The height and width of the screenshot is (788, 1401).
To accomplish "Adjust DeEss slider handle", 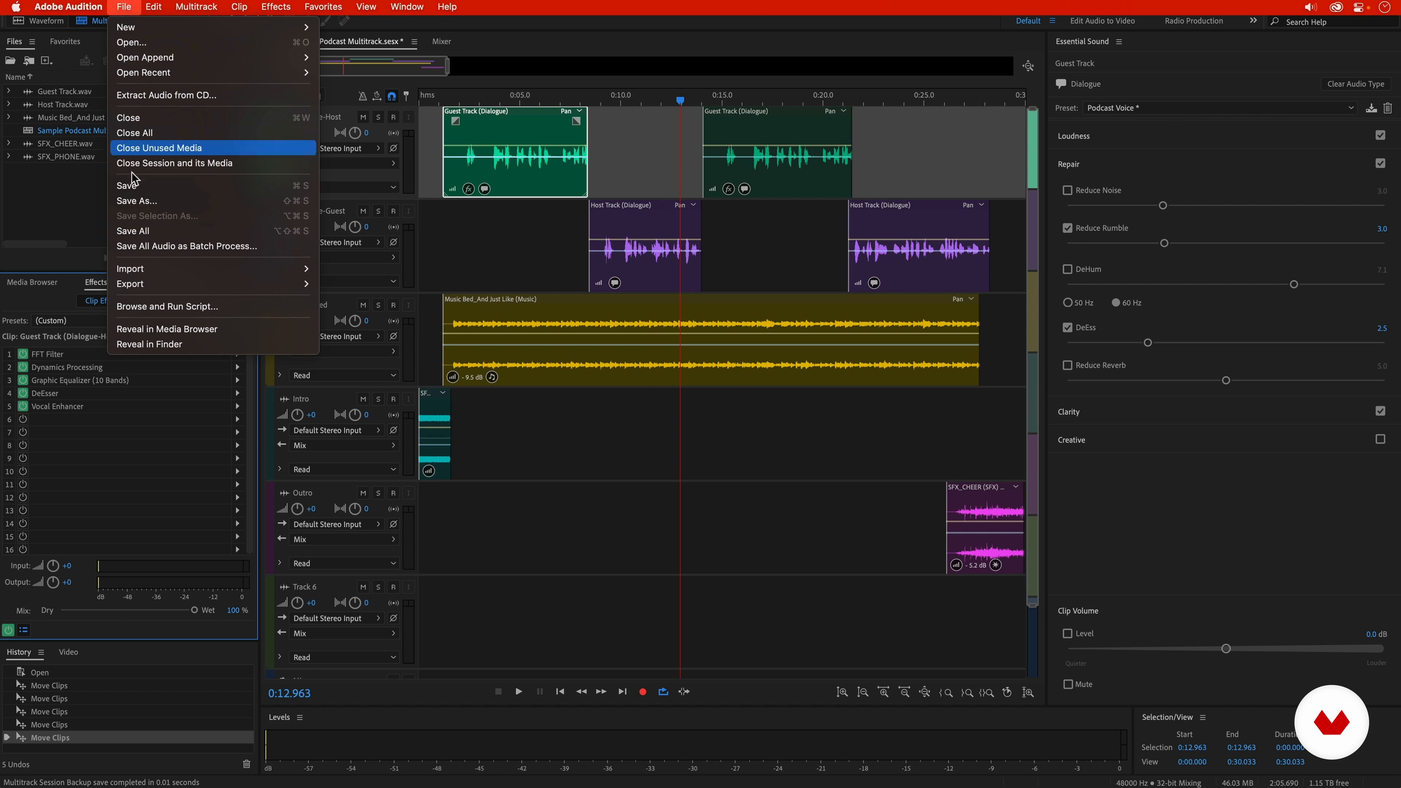I will click(1147, 343).
